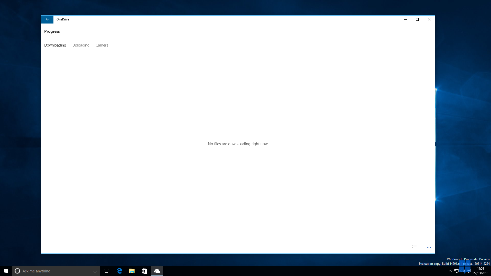This screenshot has width=491, height=276.
Task: Select the Task View taskbar button
Action: coord(106,271)
